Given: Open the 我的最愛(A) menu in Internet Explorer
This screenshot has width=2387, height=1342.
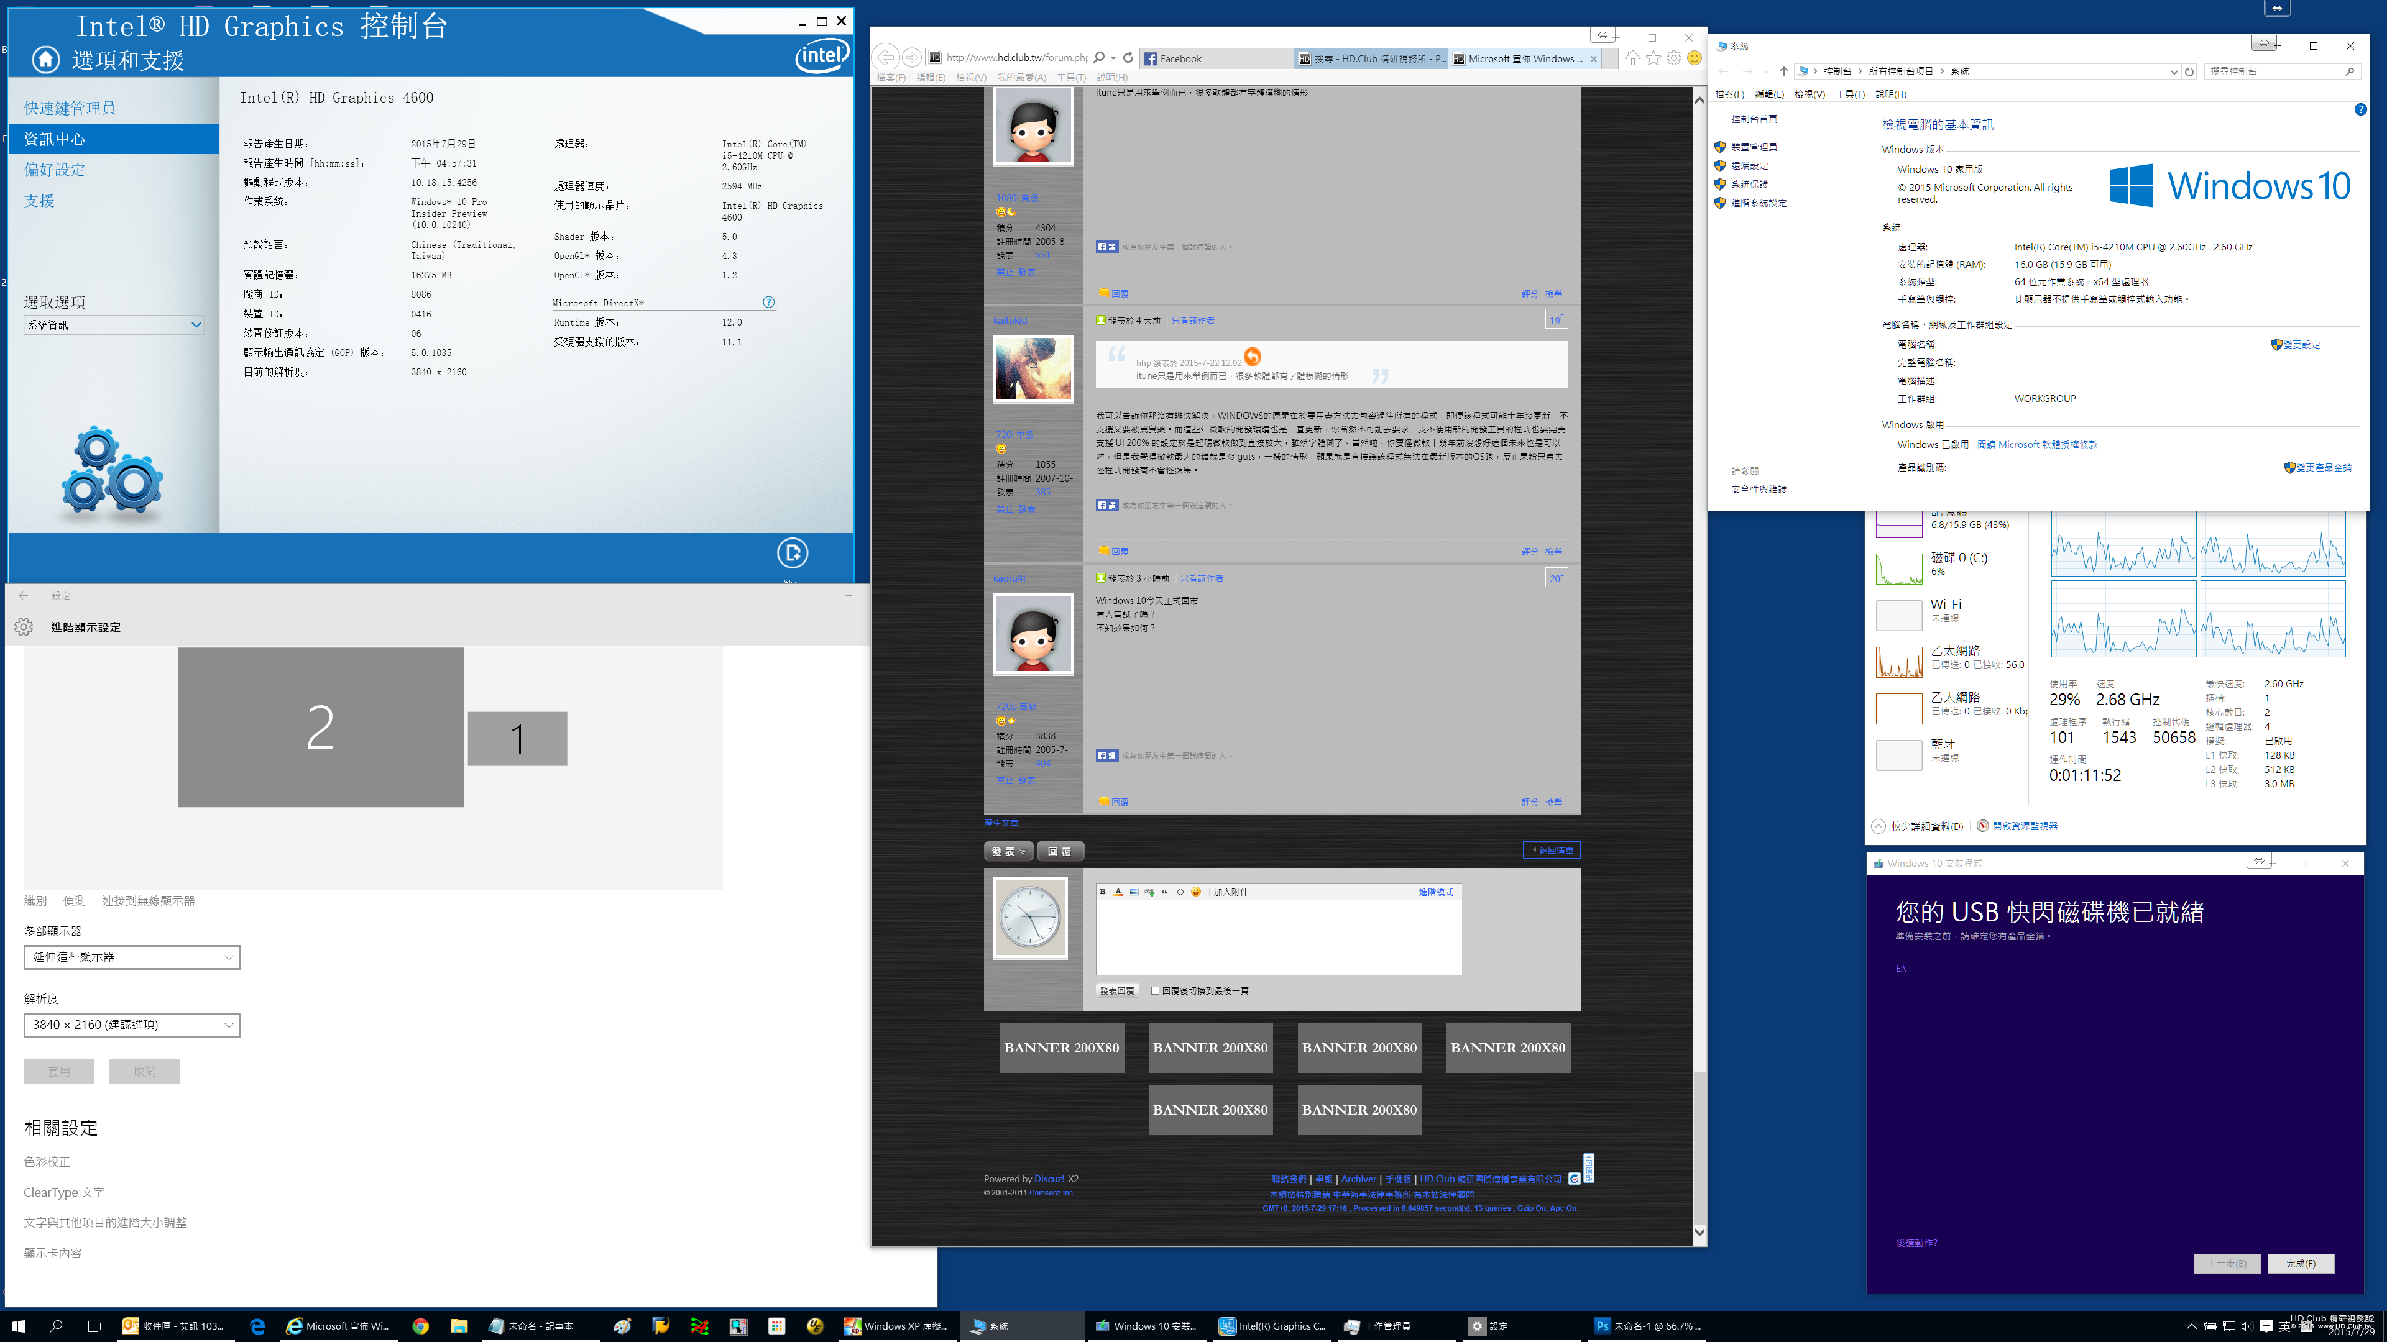Looking at the screenshot, I should pos(1021,78).
